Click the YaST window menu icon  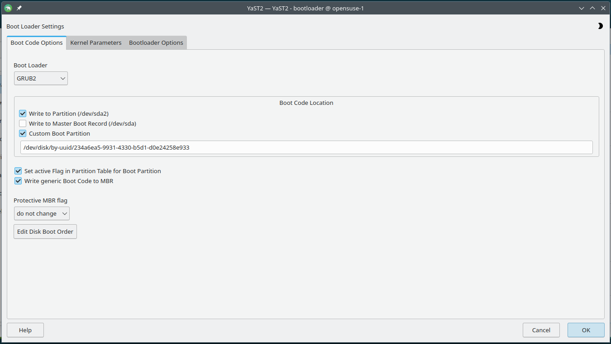pos(8,8)
